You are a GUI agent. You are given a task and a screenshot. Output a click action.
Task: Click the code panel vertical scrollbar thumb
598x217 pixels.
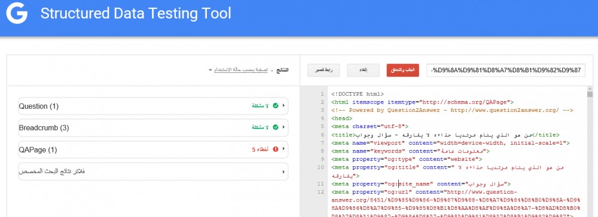pyautogui.click(x=590, y=94)
